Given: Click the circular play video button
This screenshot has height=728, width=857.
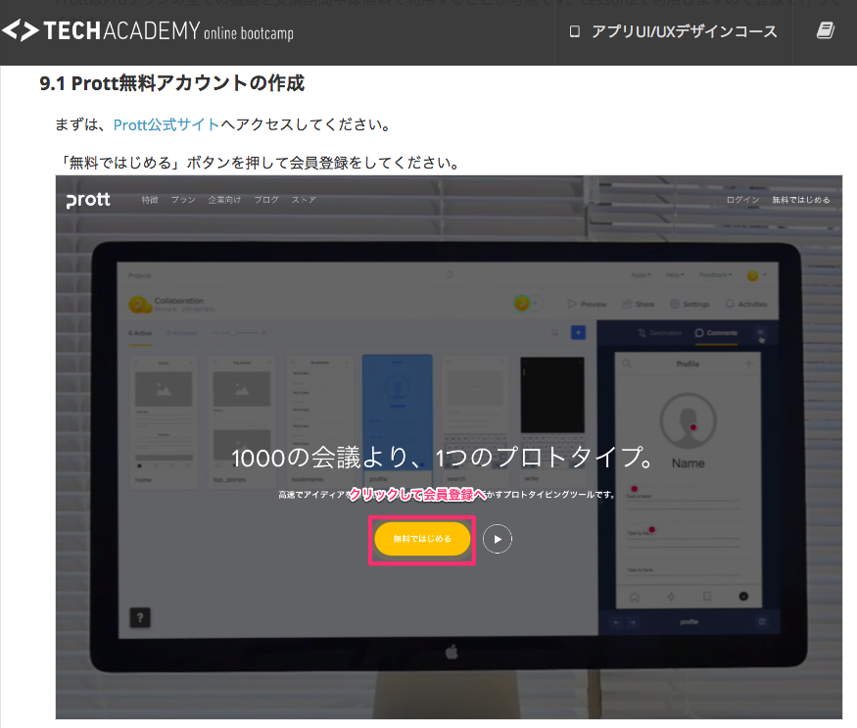Looking at the screenshot, I should (x=498, y=539).
